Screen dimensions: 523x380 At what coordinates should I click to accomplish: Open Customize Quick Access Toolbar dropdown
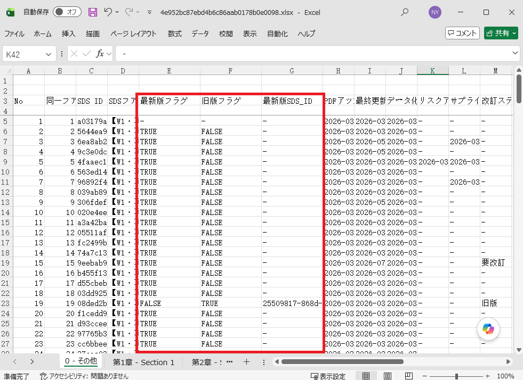[x=149, y=12]
